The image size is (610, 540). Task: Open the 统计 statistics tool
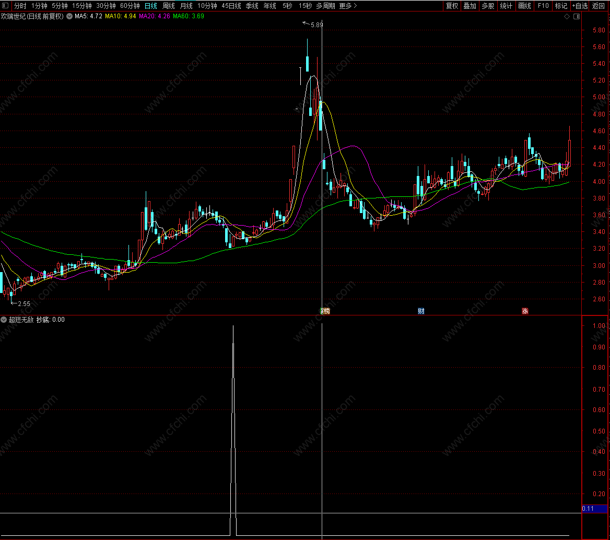click(x=506, y=6)
